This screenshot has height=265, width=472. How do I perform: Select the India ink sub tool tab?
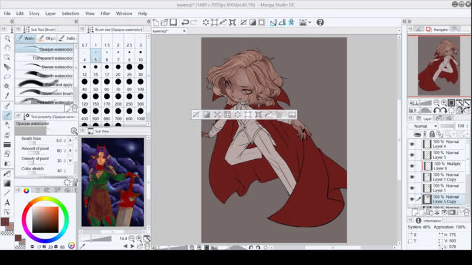67,38
